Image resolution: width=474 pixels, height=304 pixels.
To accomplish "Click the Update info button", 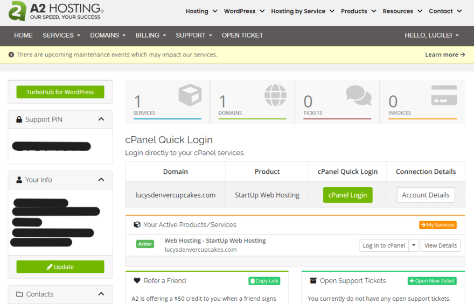I will click(x=60, y=267).
